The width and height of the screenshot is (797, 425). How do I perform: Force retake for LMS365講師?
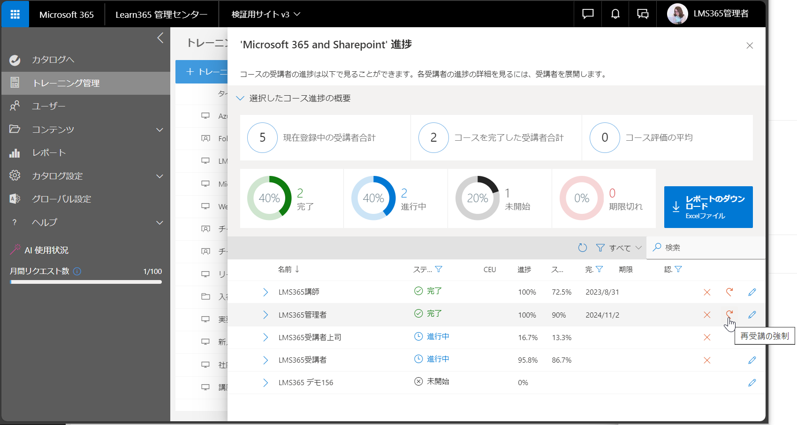pos(729,292)
